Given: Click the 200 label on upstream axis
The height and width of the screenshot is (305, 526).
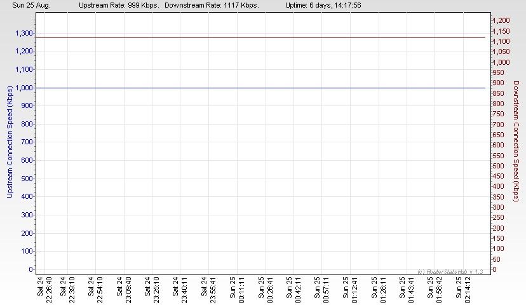Looking at the screenshot, I should pos(27,233).
